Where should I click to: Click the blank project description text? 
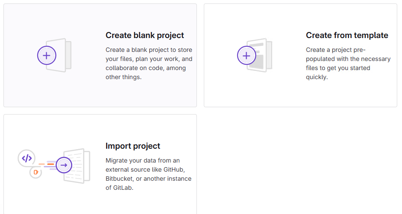tap(149, 64)
